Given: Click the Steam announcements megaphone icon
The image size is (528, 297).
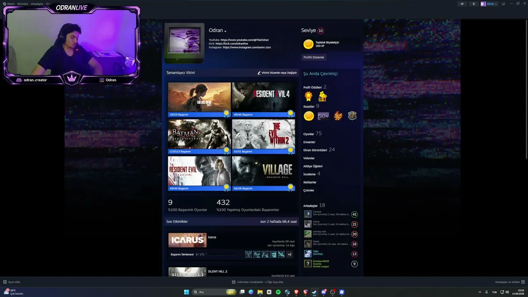Looking at the screenshot, I should pos(462,4).
